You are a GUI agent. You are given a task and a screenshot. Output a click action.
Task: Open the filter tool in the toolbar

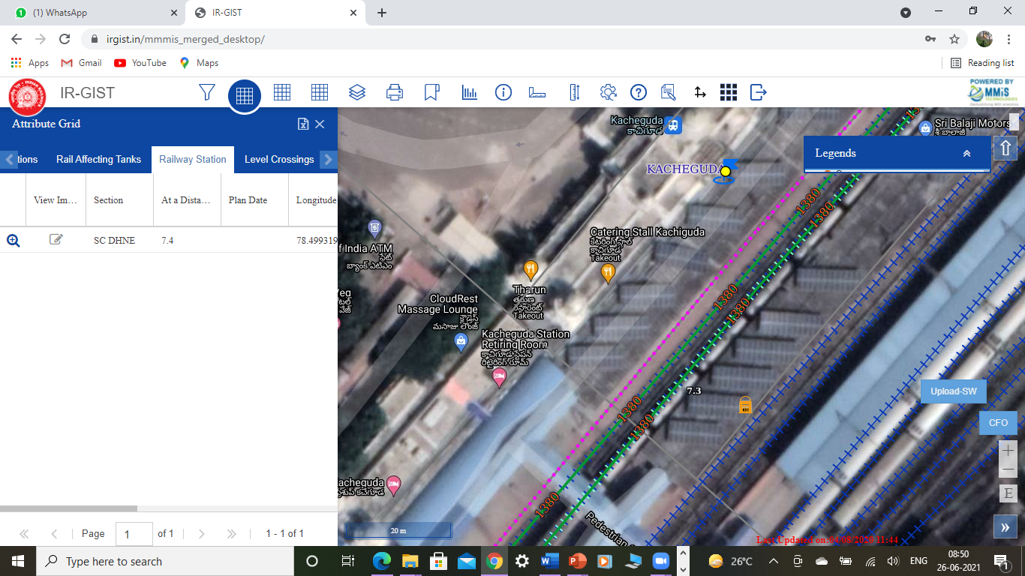[x=207, y=92]
